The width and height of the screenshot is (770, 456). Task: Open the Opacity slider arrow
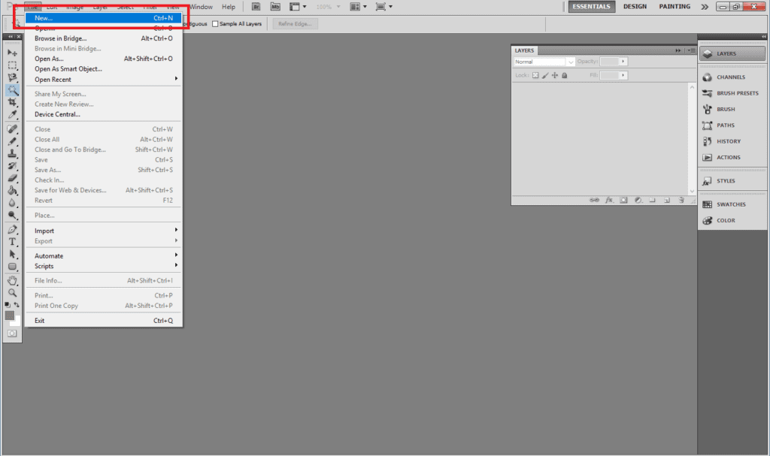623,62
